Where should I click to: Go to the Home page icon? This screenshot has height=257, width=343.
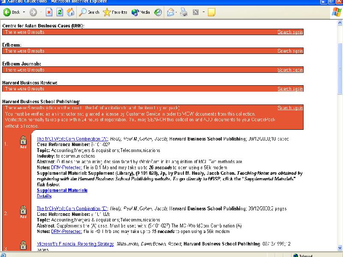(x=70, y=12)
